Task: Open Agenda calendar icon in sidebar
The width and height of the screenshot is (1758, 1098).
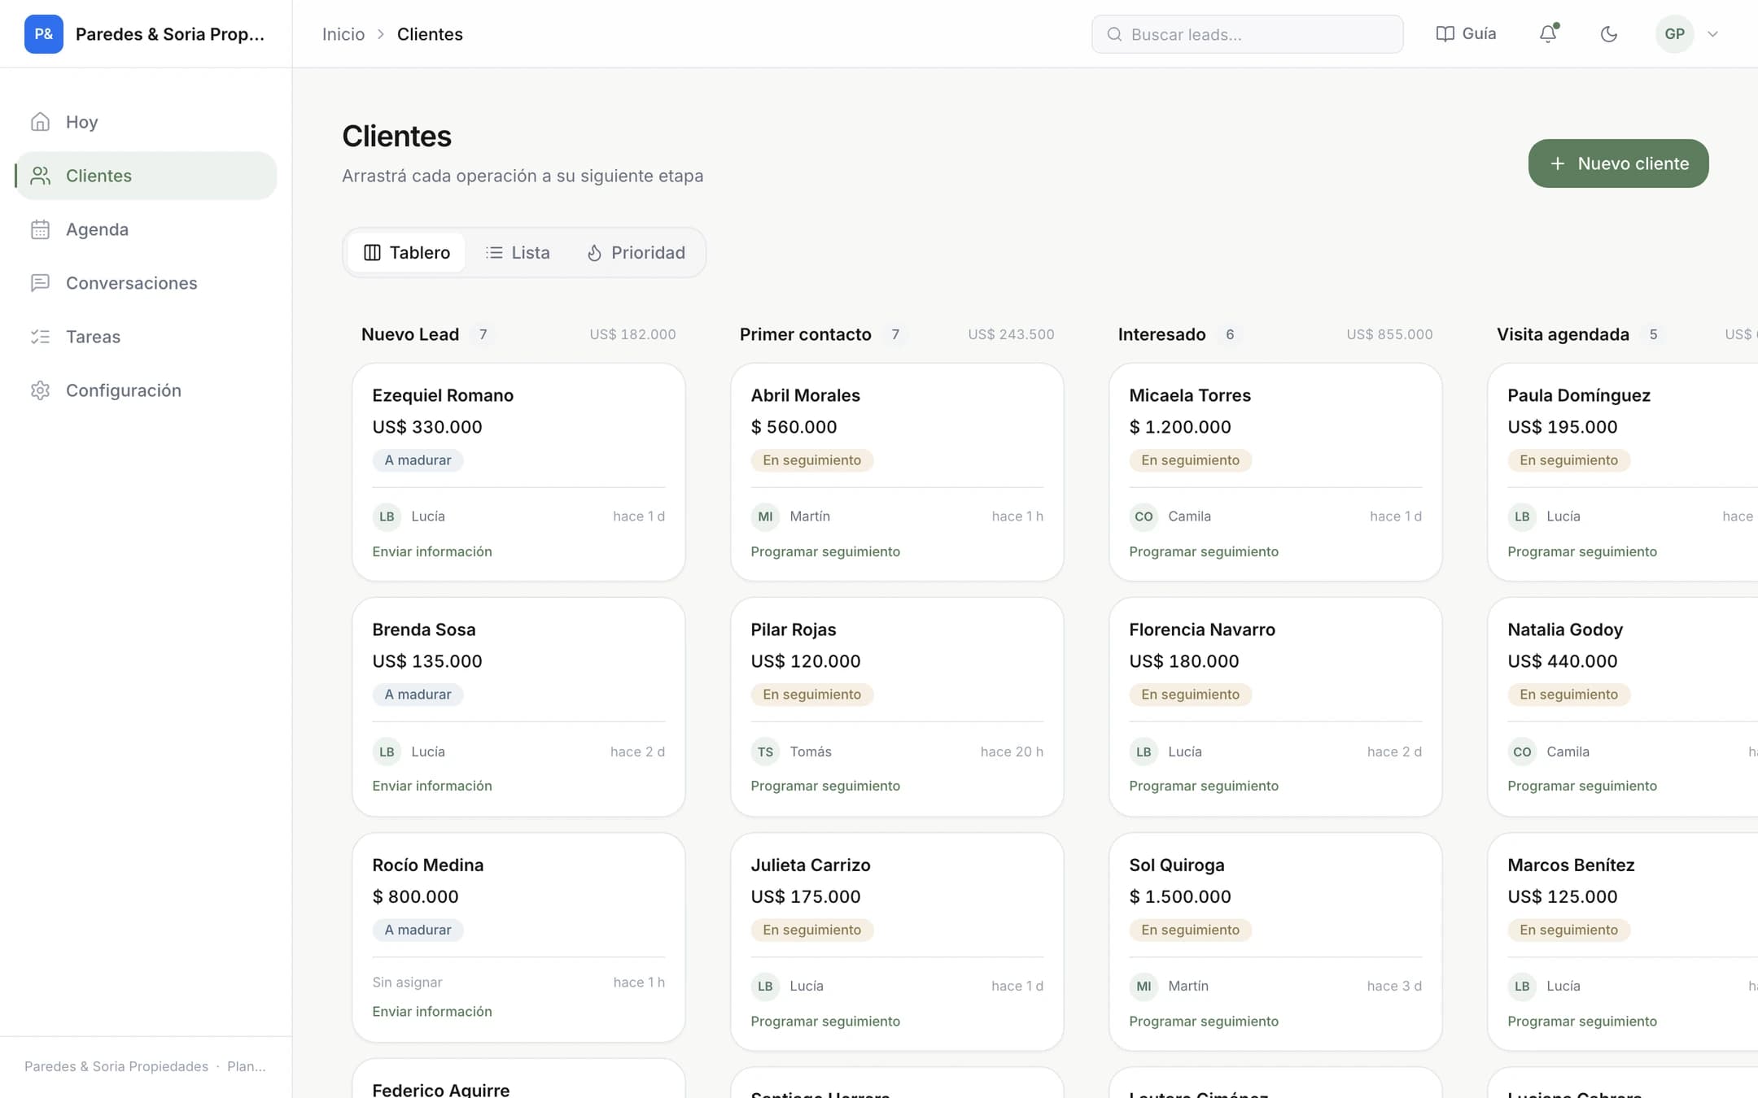Action: 41,229
